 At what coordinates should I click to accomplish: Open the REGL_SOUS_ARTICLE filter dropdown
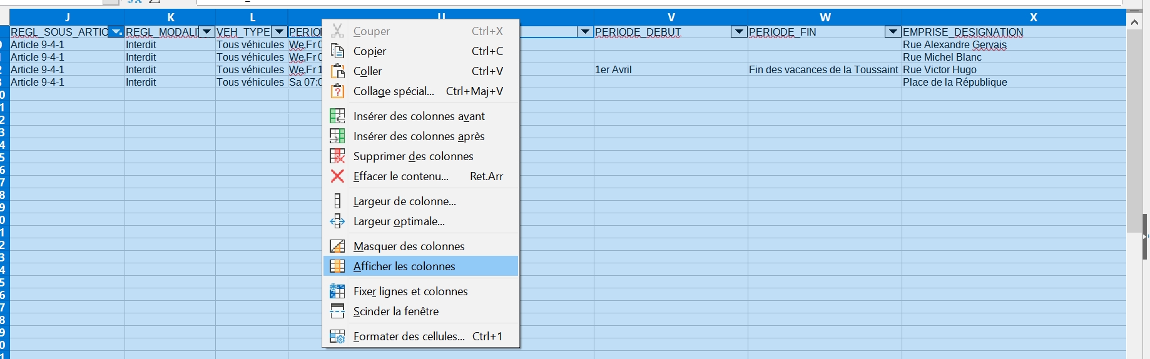point(116,32)
